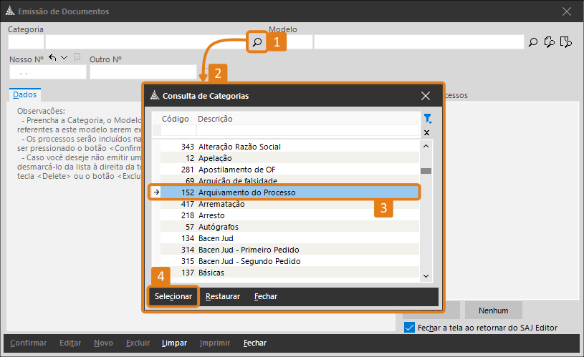Click the Modelo search magnifier icon
The image size is (584, 357).
pyautogui.click(x=533, y=42)
